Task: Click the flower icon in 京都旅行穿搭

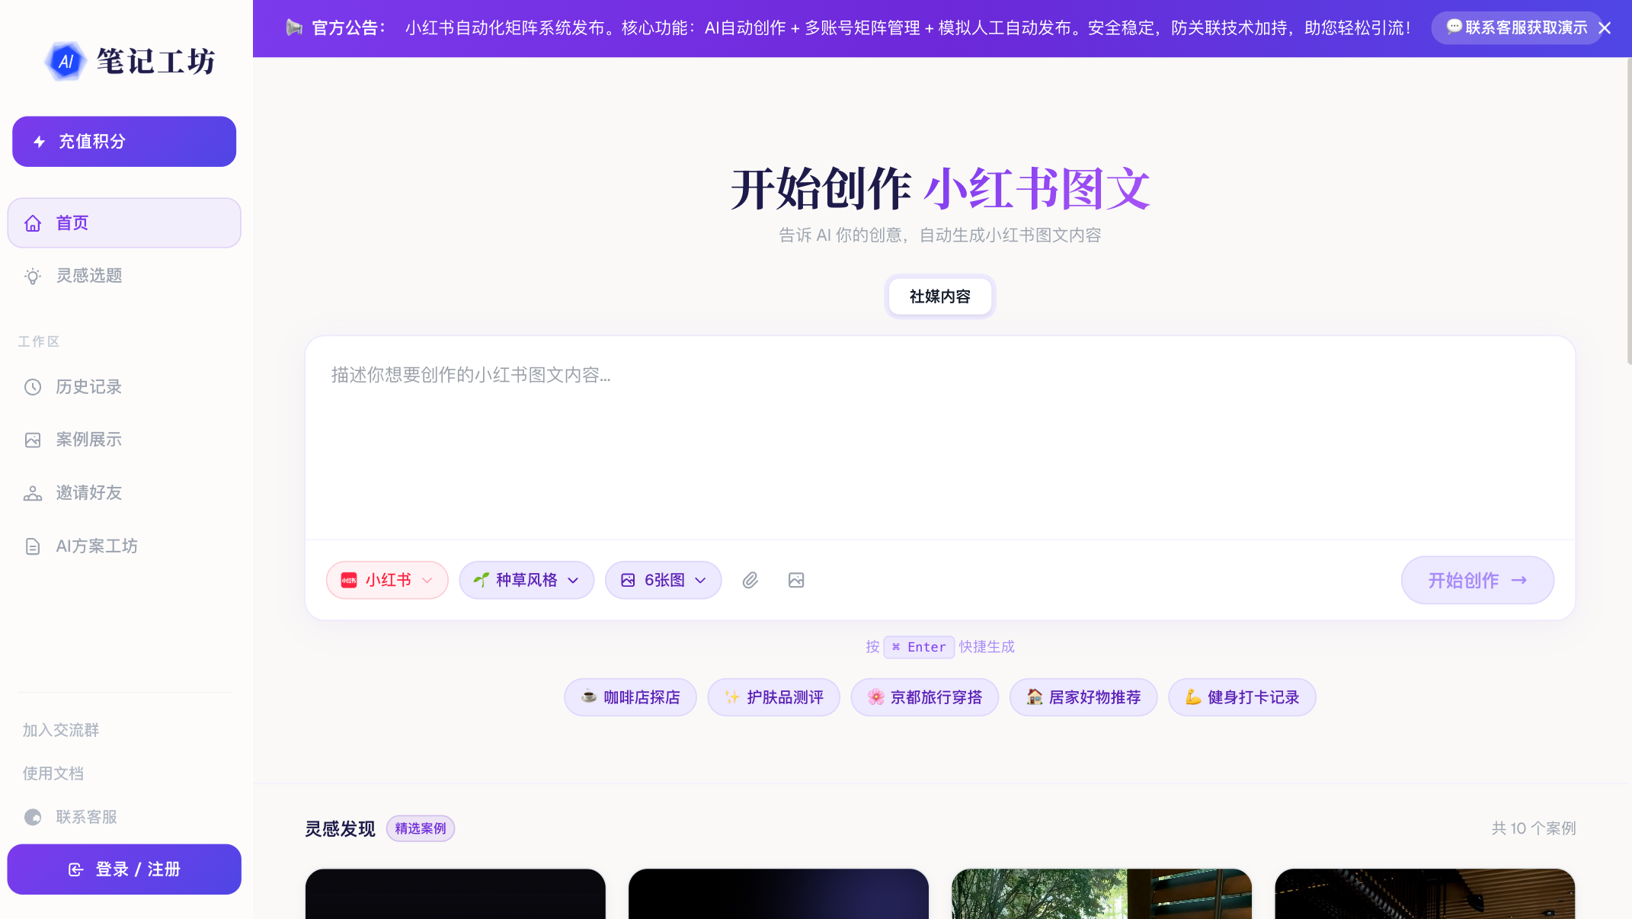Action: [875, 697]
